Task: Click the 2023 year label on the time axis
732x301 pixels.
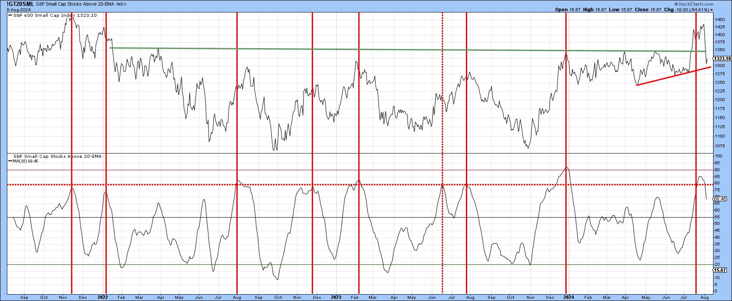Action: coord(336,297)
